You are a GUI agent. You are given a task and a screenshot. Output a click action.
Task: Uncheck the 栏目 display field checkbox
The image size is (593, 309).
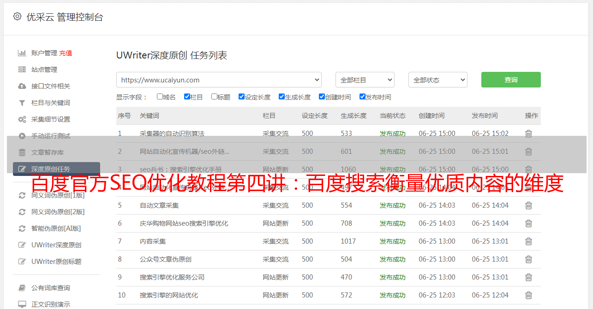point(187,97)
